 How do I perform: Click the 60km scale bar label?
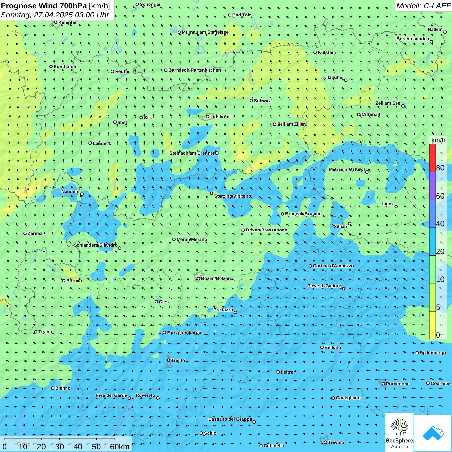pos(120,447)
